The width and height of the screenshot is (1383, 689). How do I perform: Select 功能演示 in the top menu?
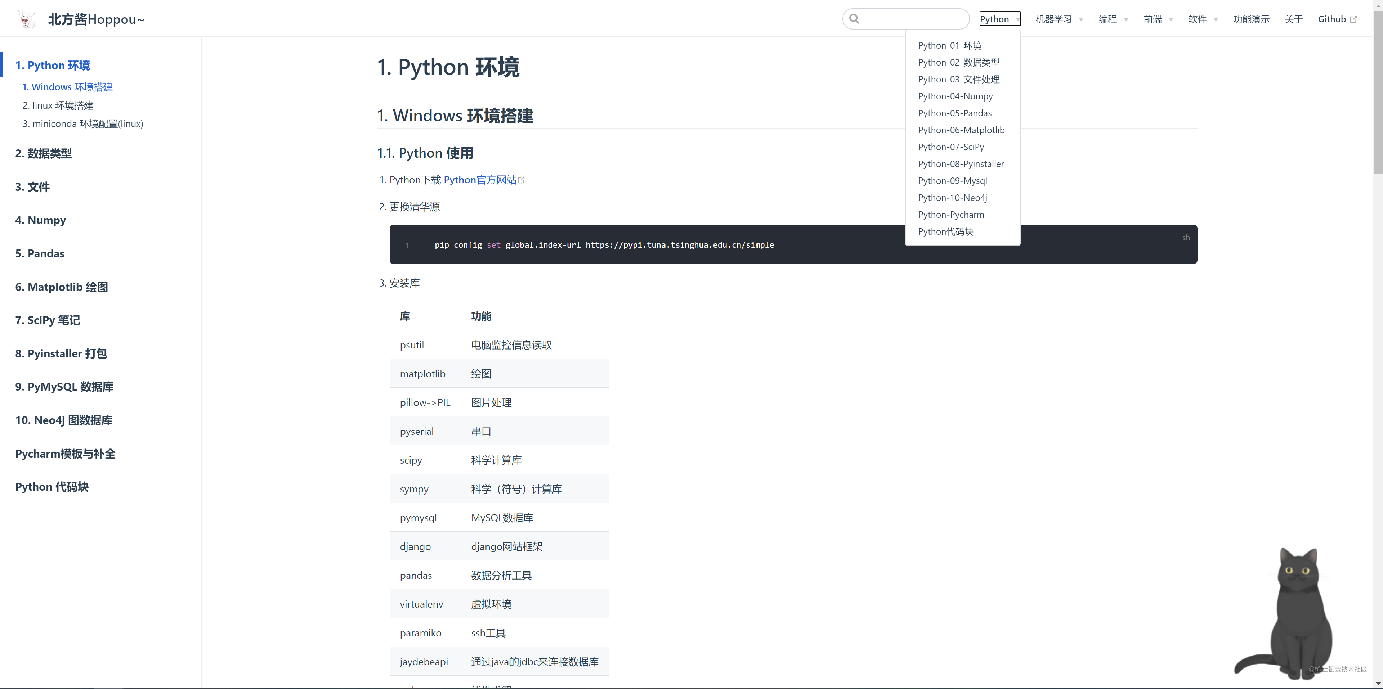tap(1251, 19)
